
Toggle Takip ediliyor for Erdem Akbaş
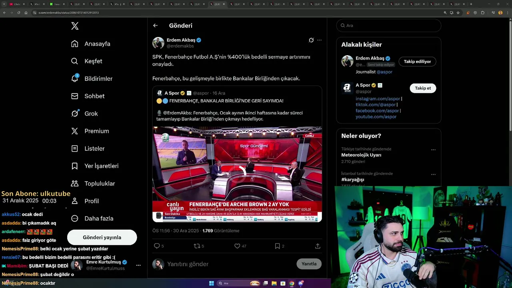(417, 62)
